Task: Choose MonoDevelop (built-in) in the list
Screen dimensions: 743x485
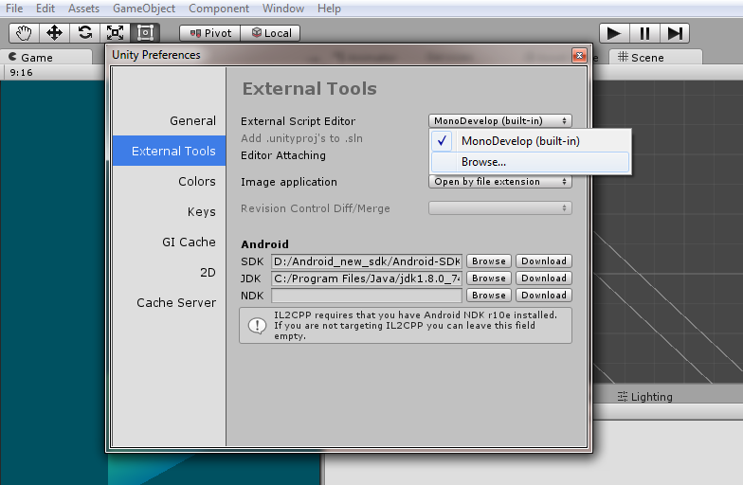Action: tap(531, 141)
